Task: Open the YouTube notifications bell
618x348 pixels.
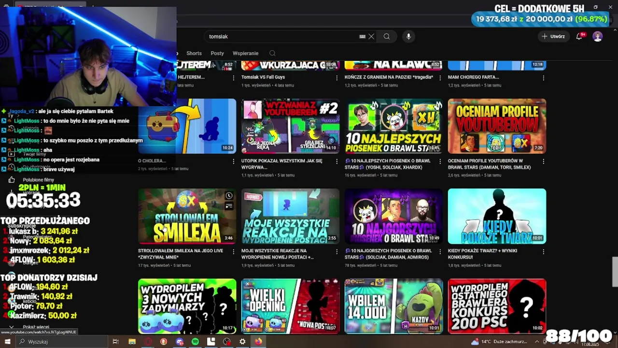Action: click(579, 36)
